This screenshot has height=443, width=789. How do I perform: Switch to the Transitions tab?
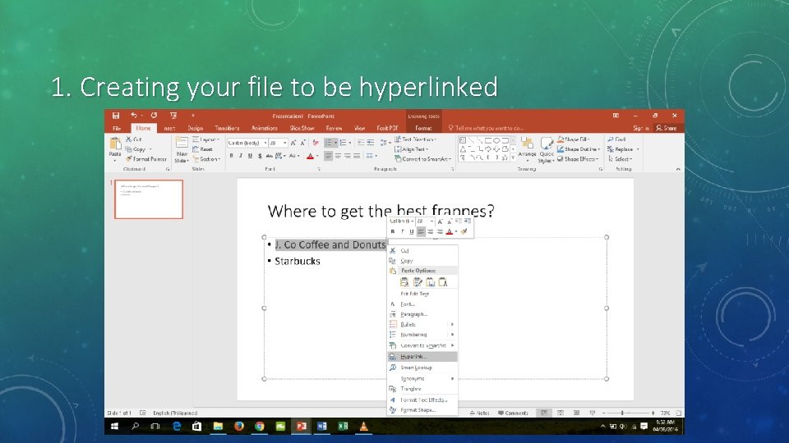[227, 128]
